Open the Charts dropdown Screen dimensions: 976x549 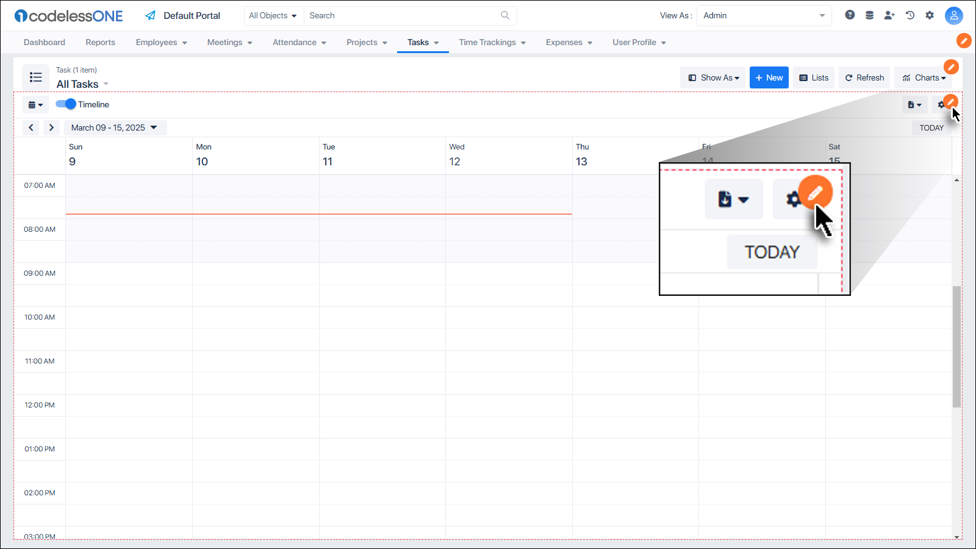coord(924,77)
